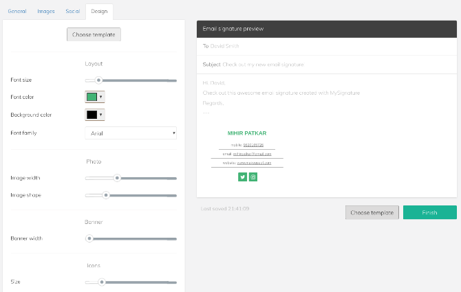Click the website link in signature
Image resolution: width=461 pixels, height=292 pixels.
[x=254, y=163]
